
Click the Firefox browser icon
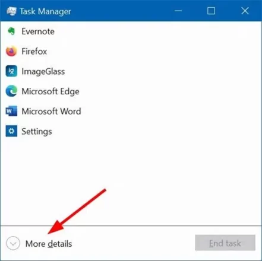pyautogui.click(x=11, y=51)
